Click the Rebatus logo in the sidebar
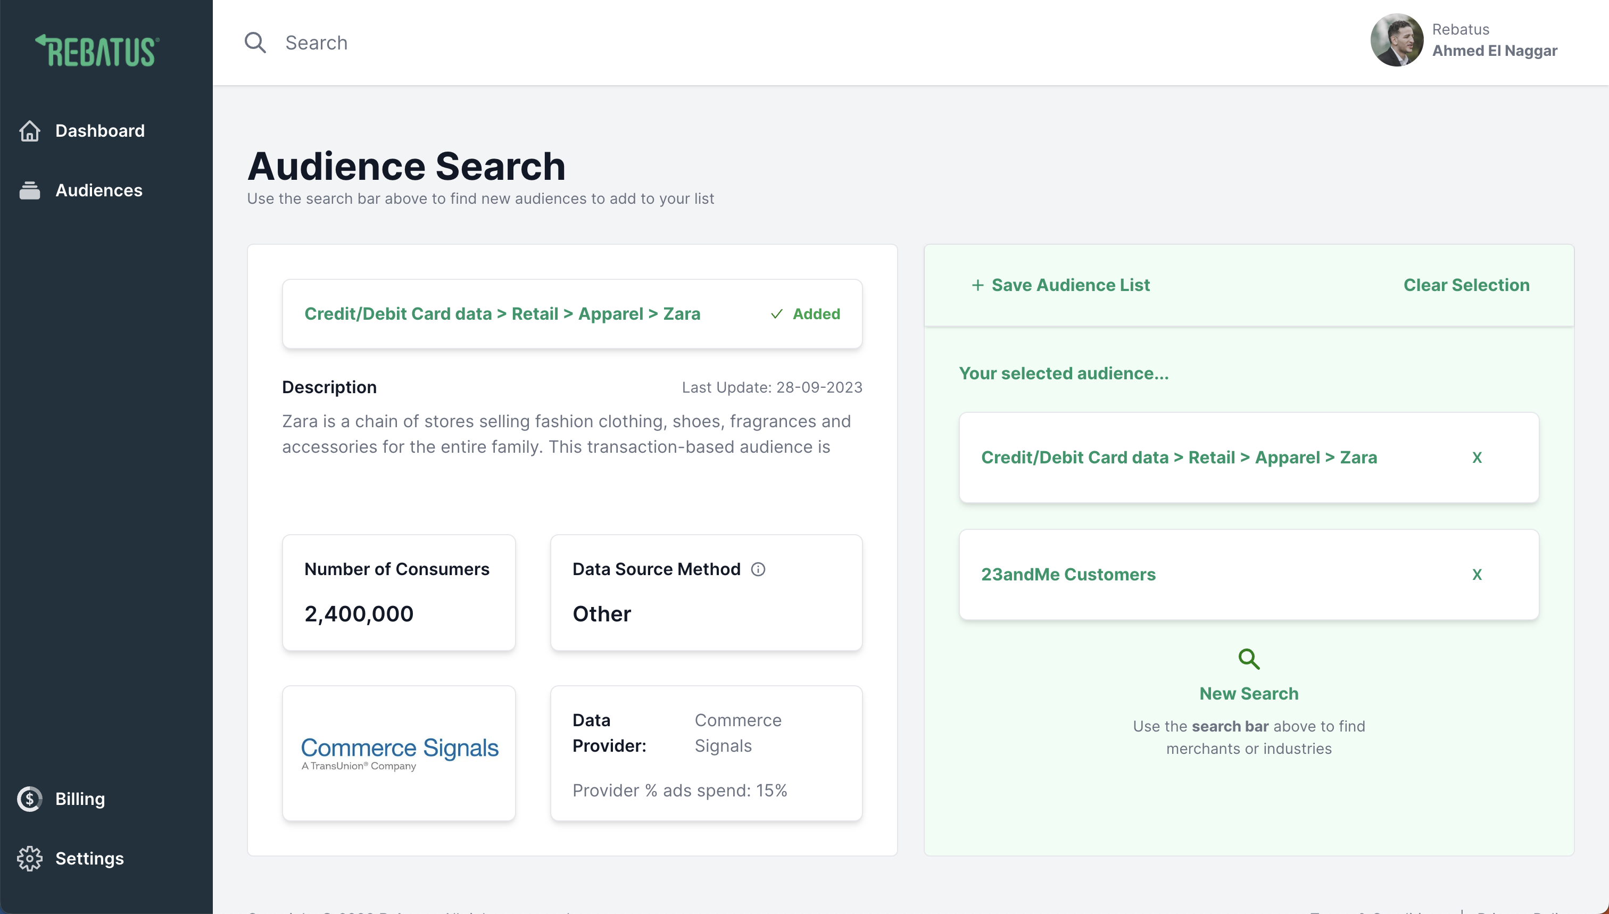This screenshot has height=914, width=1609. [x=97, y=51]
